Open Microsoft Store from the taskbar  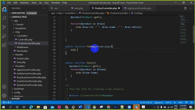[45, 107]
